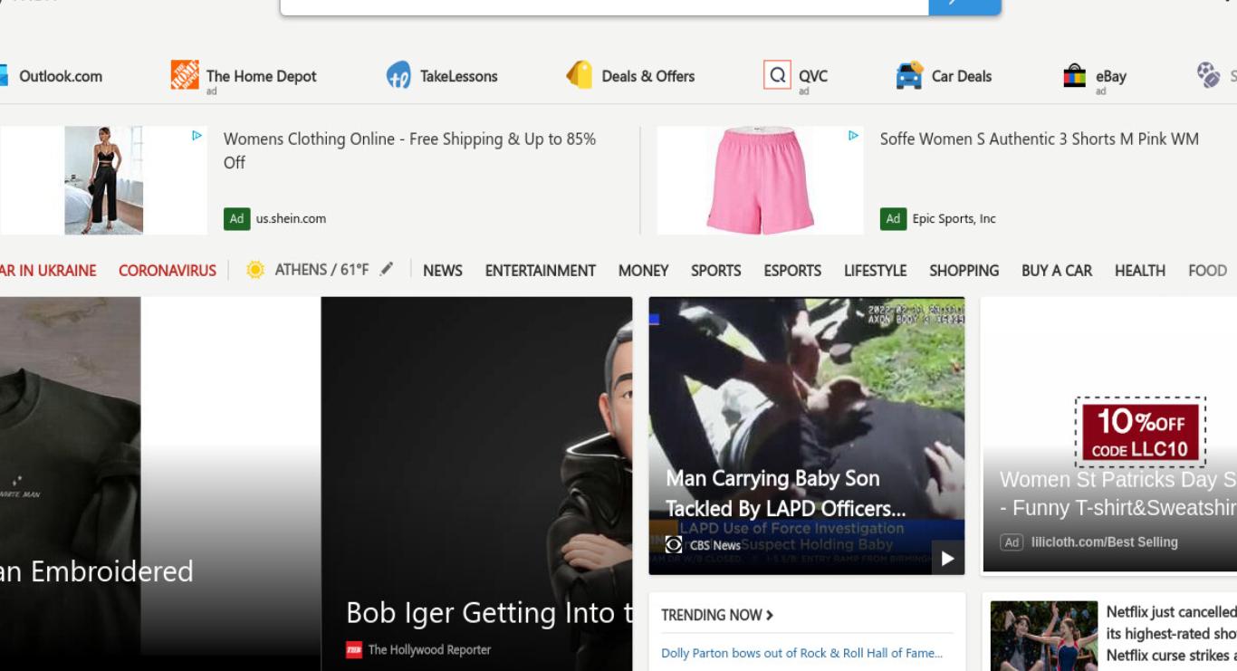Focus the web search input field
The width and height of the screenshot is (1237, 671).
tap(604, 5)
